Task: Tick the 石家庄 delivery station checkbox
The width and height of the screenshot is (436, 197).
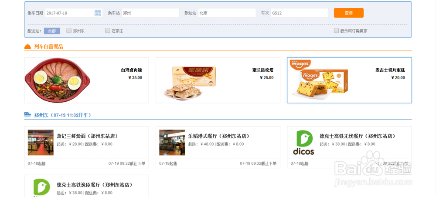Action: (108, 31)
